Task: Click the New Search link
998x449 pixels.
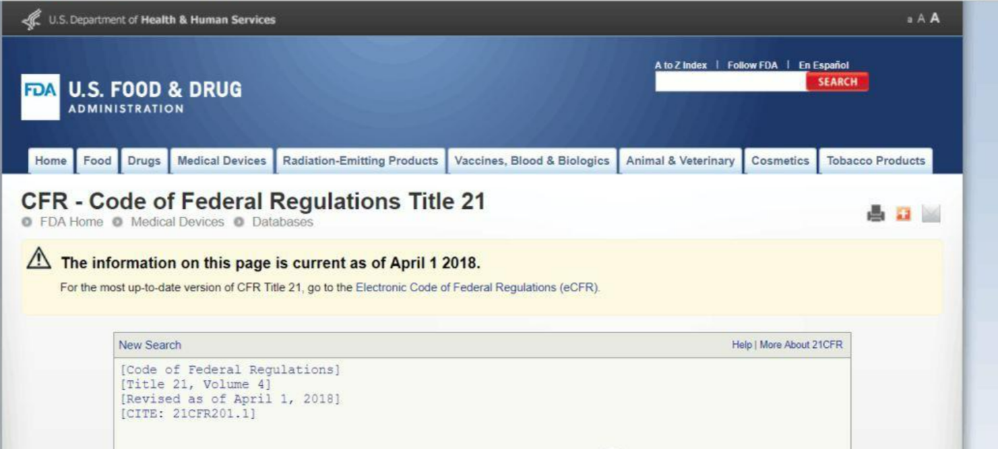Action: 150,345
